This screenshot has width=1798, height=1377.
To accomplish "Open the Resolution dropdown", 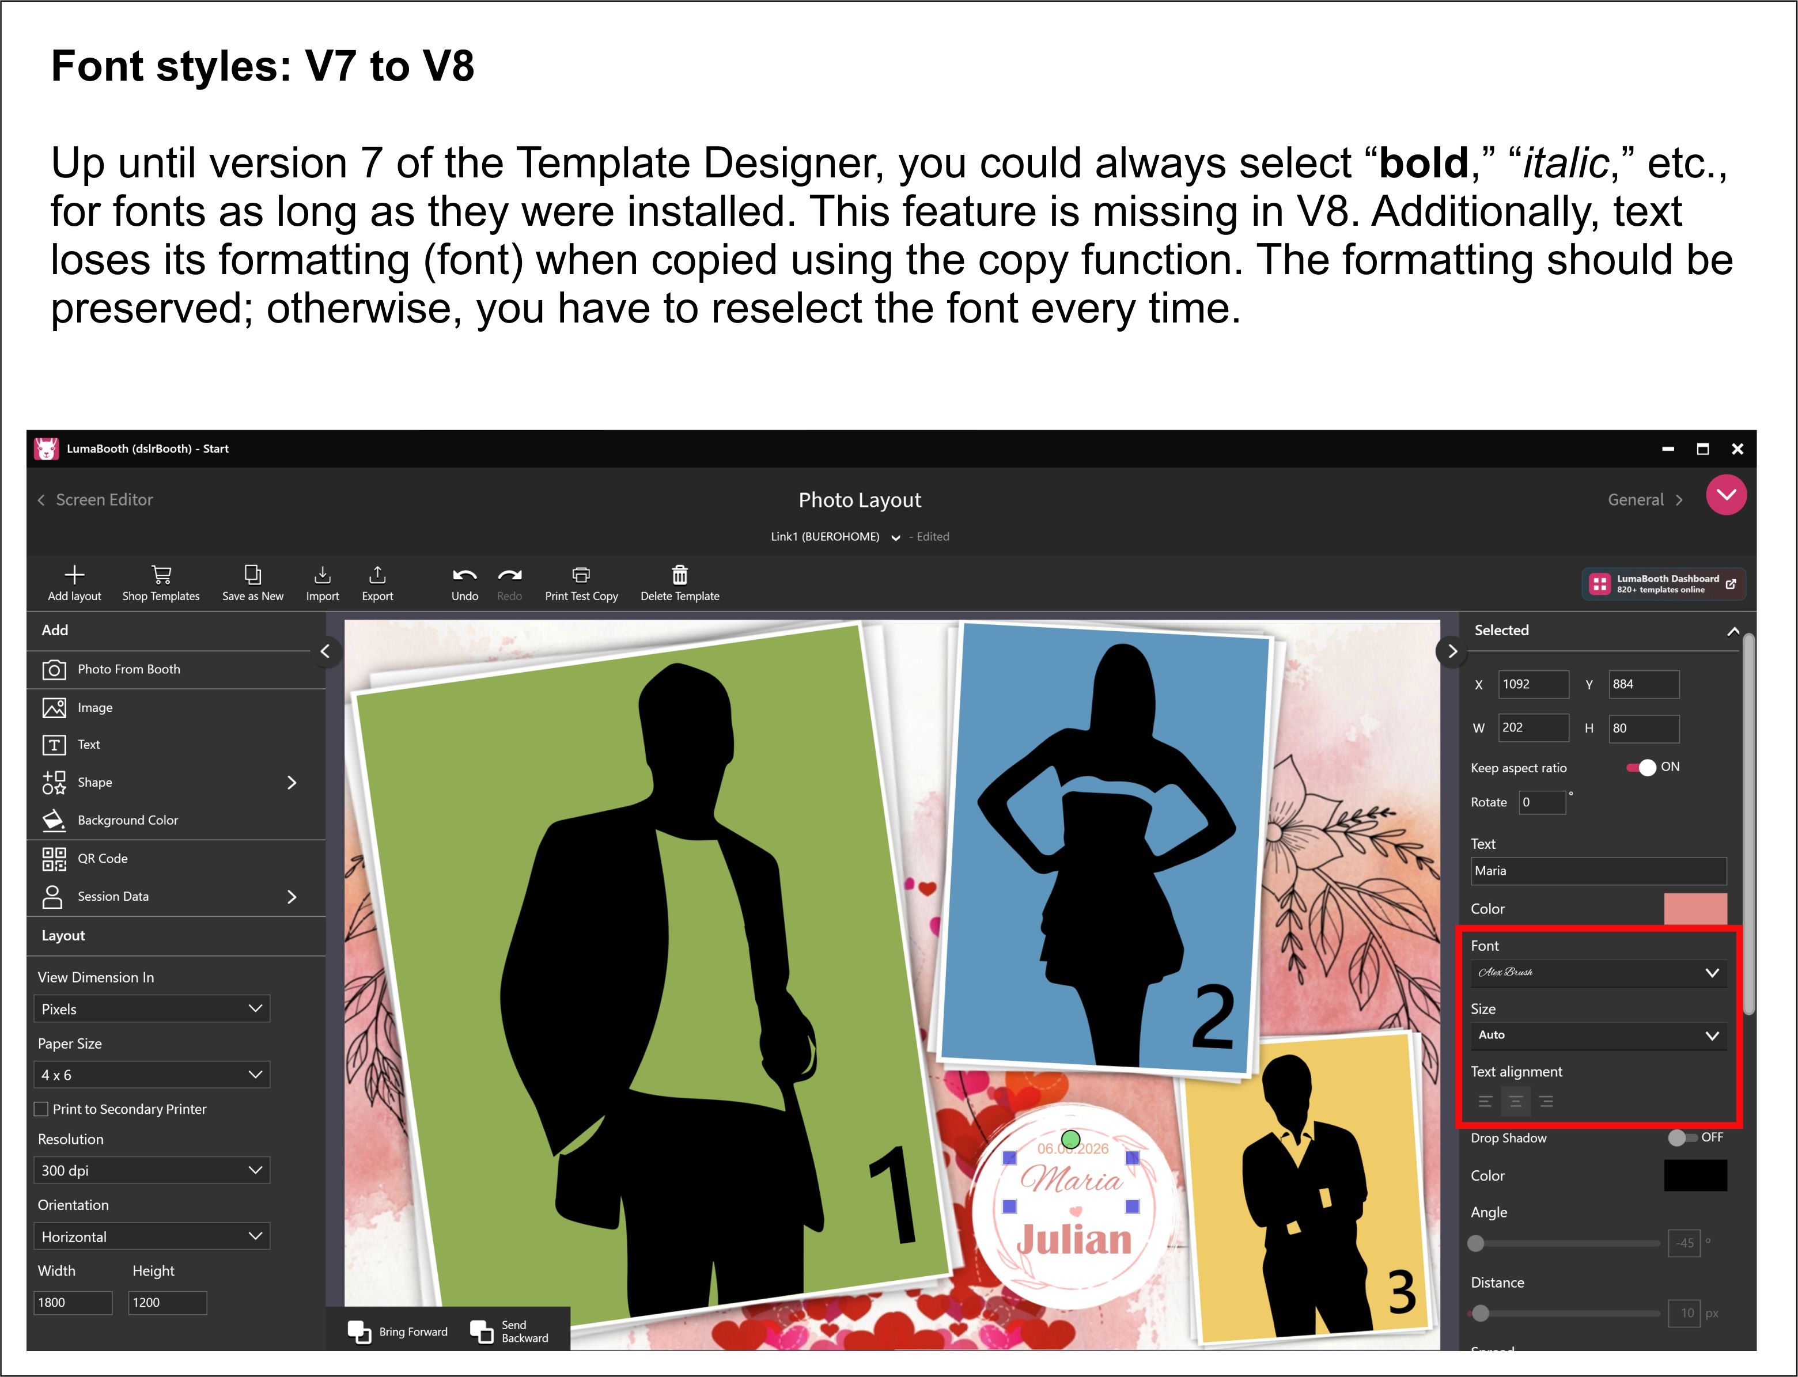I will [x=152, y=1170].
